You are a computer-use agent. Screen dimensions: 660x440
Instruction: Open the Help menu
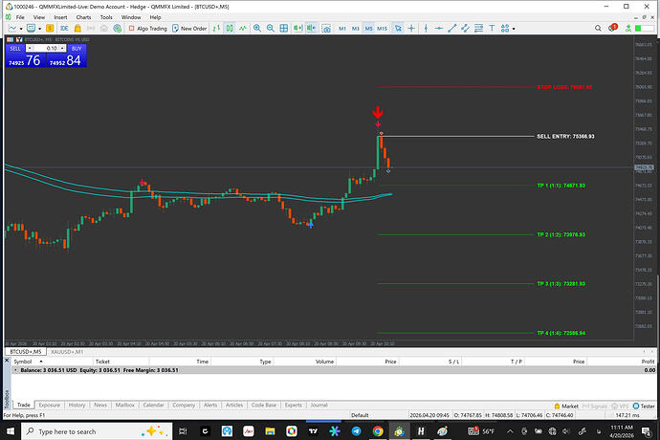155,17
